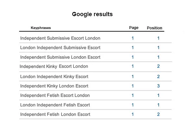Click page value of Independent Kinky Escort London
The width and height of the screenshot is (185, 129).
coord(133,66)
